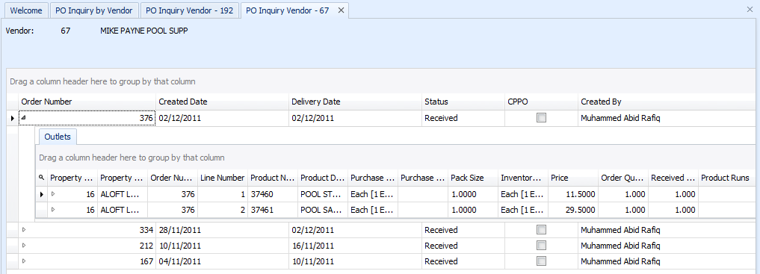Screen dimensions: 760x274
Task: Click product number 37461 cell
Action: click(273, 210)
